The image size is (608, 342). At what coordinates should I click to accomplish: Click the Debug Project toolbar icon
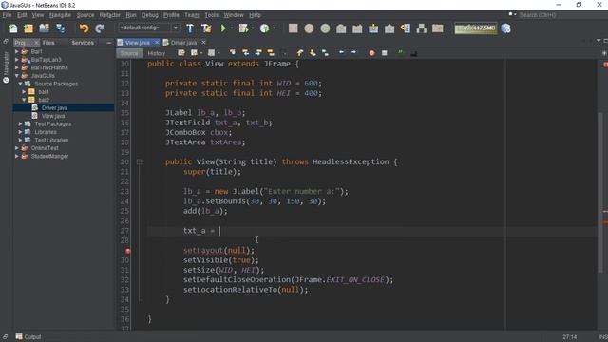point(243,28)
